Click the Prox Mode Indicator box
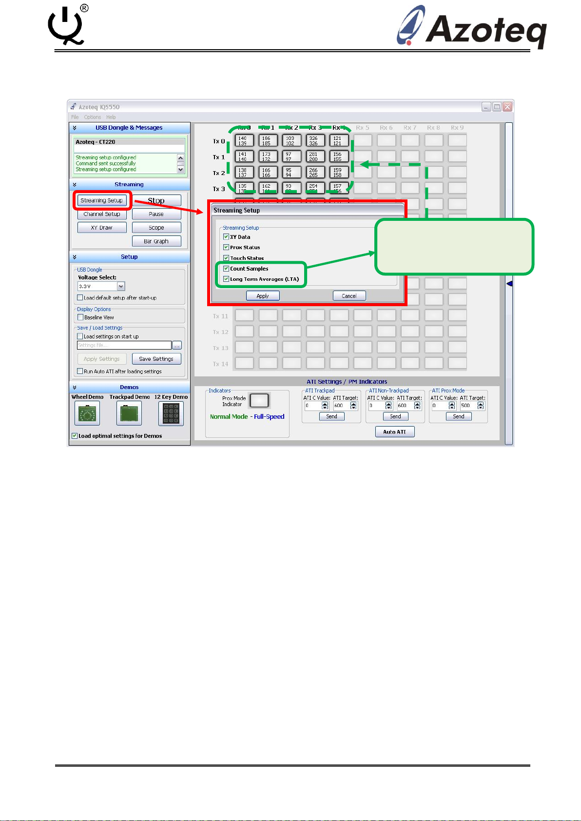This screenshot has height=821, width=581. 259,400
